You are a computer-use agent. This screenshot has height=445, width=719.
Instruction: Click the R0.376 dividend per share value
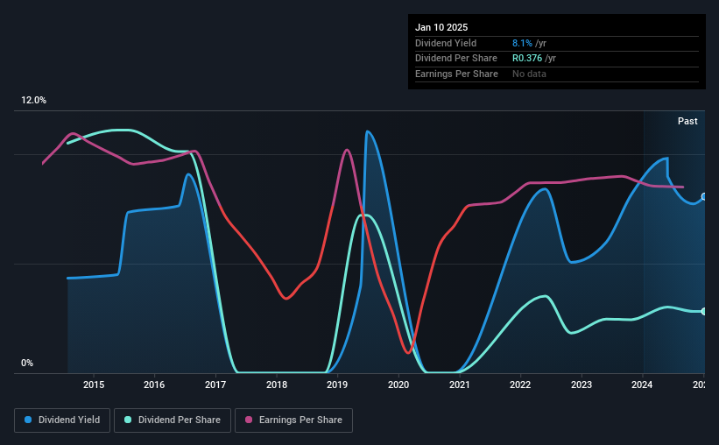point(527,59)
